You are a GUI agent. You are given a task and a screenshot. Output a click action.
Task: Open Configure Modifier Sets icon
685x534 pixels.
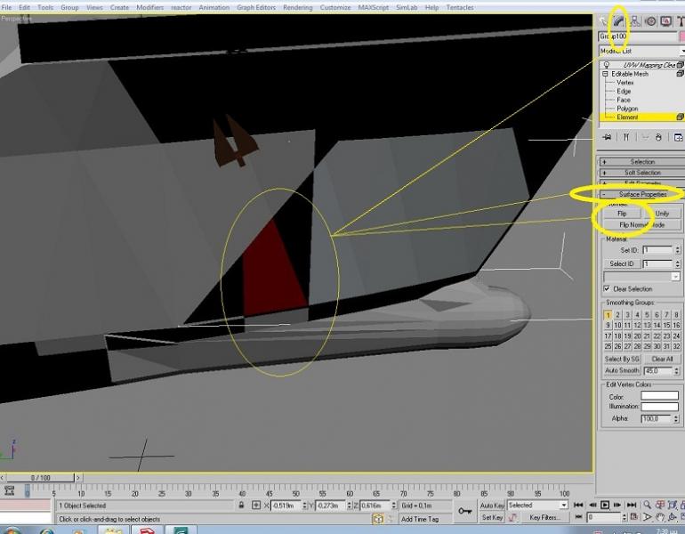[x=678, y=137]
